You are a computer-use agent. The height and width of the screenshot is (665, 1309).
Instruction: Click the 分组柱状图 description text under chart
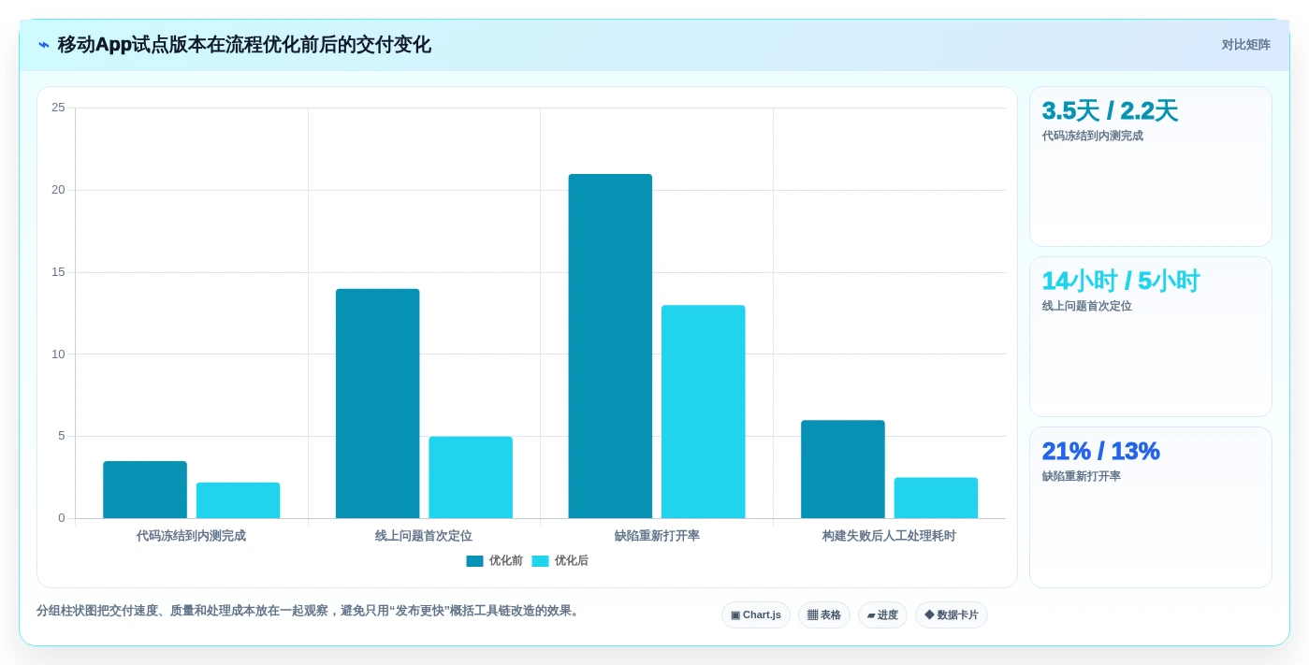[x=310, y=611]
